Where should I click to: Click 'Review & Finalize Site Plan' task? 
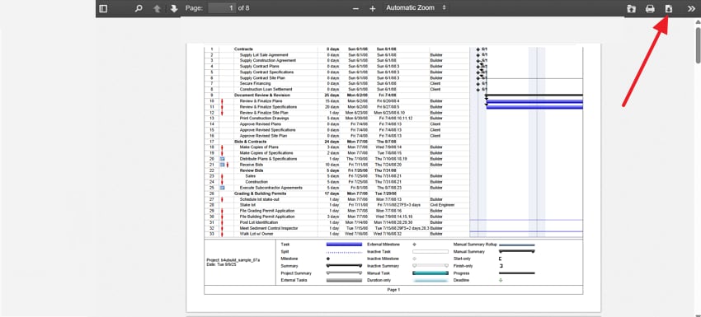[264, 113]
